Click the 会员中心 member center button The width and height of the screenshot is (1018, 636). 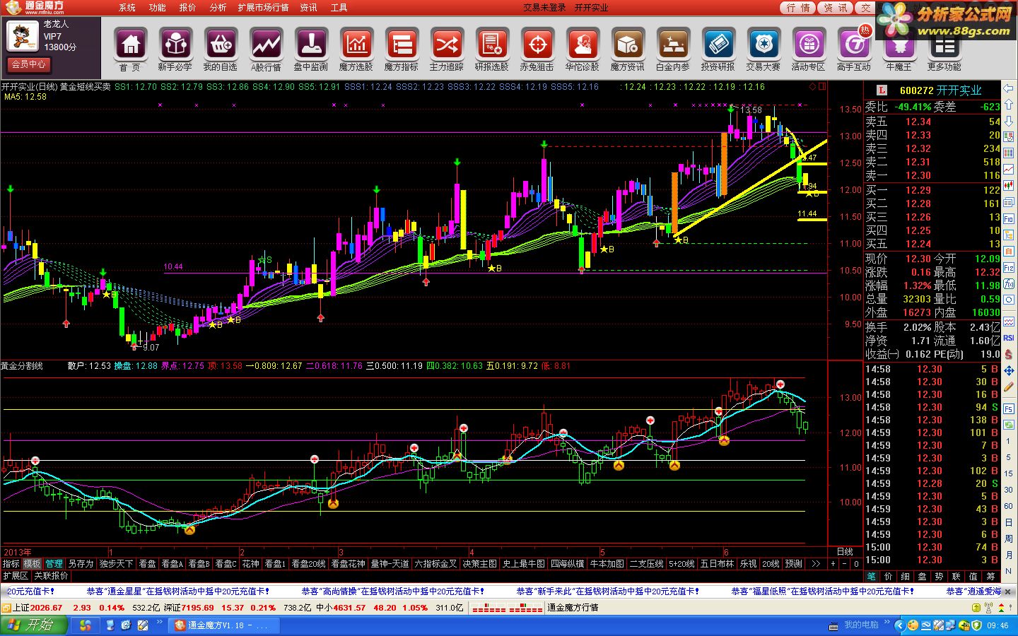pyautogui.click(x=28, y=64)
